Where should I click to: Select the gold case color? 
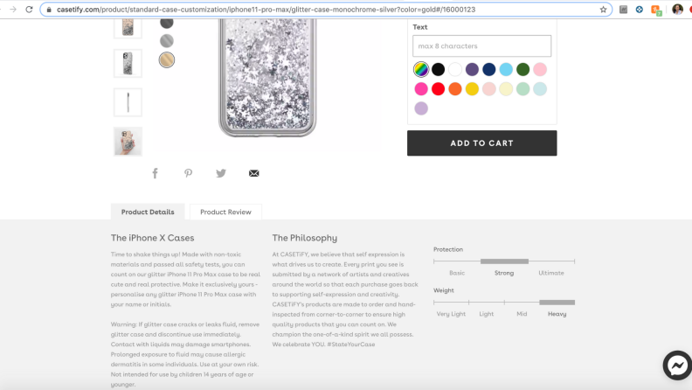click(x=167, y=60)
